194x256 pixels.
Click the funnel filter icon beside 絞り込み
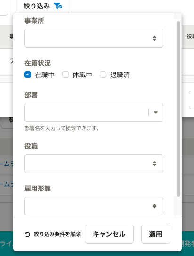point(58,6)
